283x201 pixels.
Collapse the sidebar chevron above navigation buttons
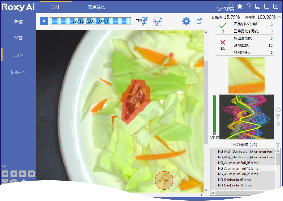(x=4, y=166)
